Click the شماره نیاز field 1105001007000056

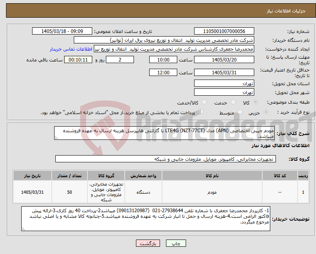pyautogui.click(x=224, y=31)
